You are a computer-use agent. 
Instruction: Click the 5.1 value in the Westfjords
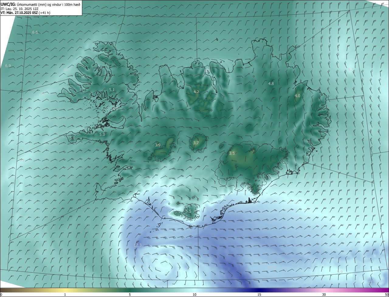coord(112,90)
